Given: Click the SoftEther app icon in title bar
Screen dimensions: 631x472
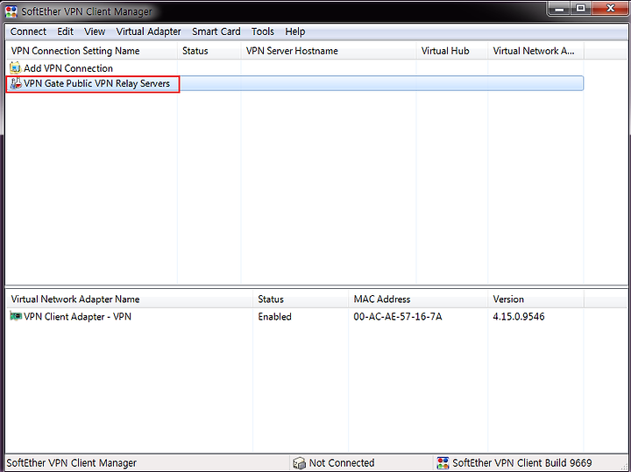Looking at the screenshot, I should click(x=11, y=11).
